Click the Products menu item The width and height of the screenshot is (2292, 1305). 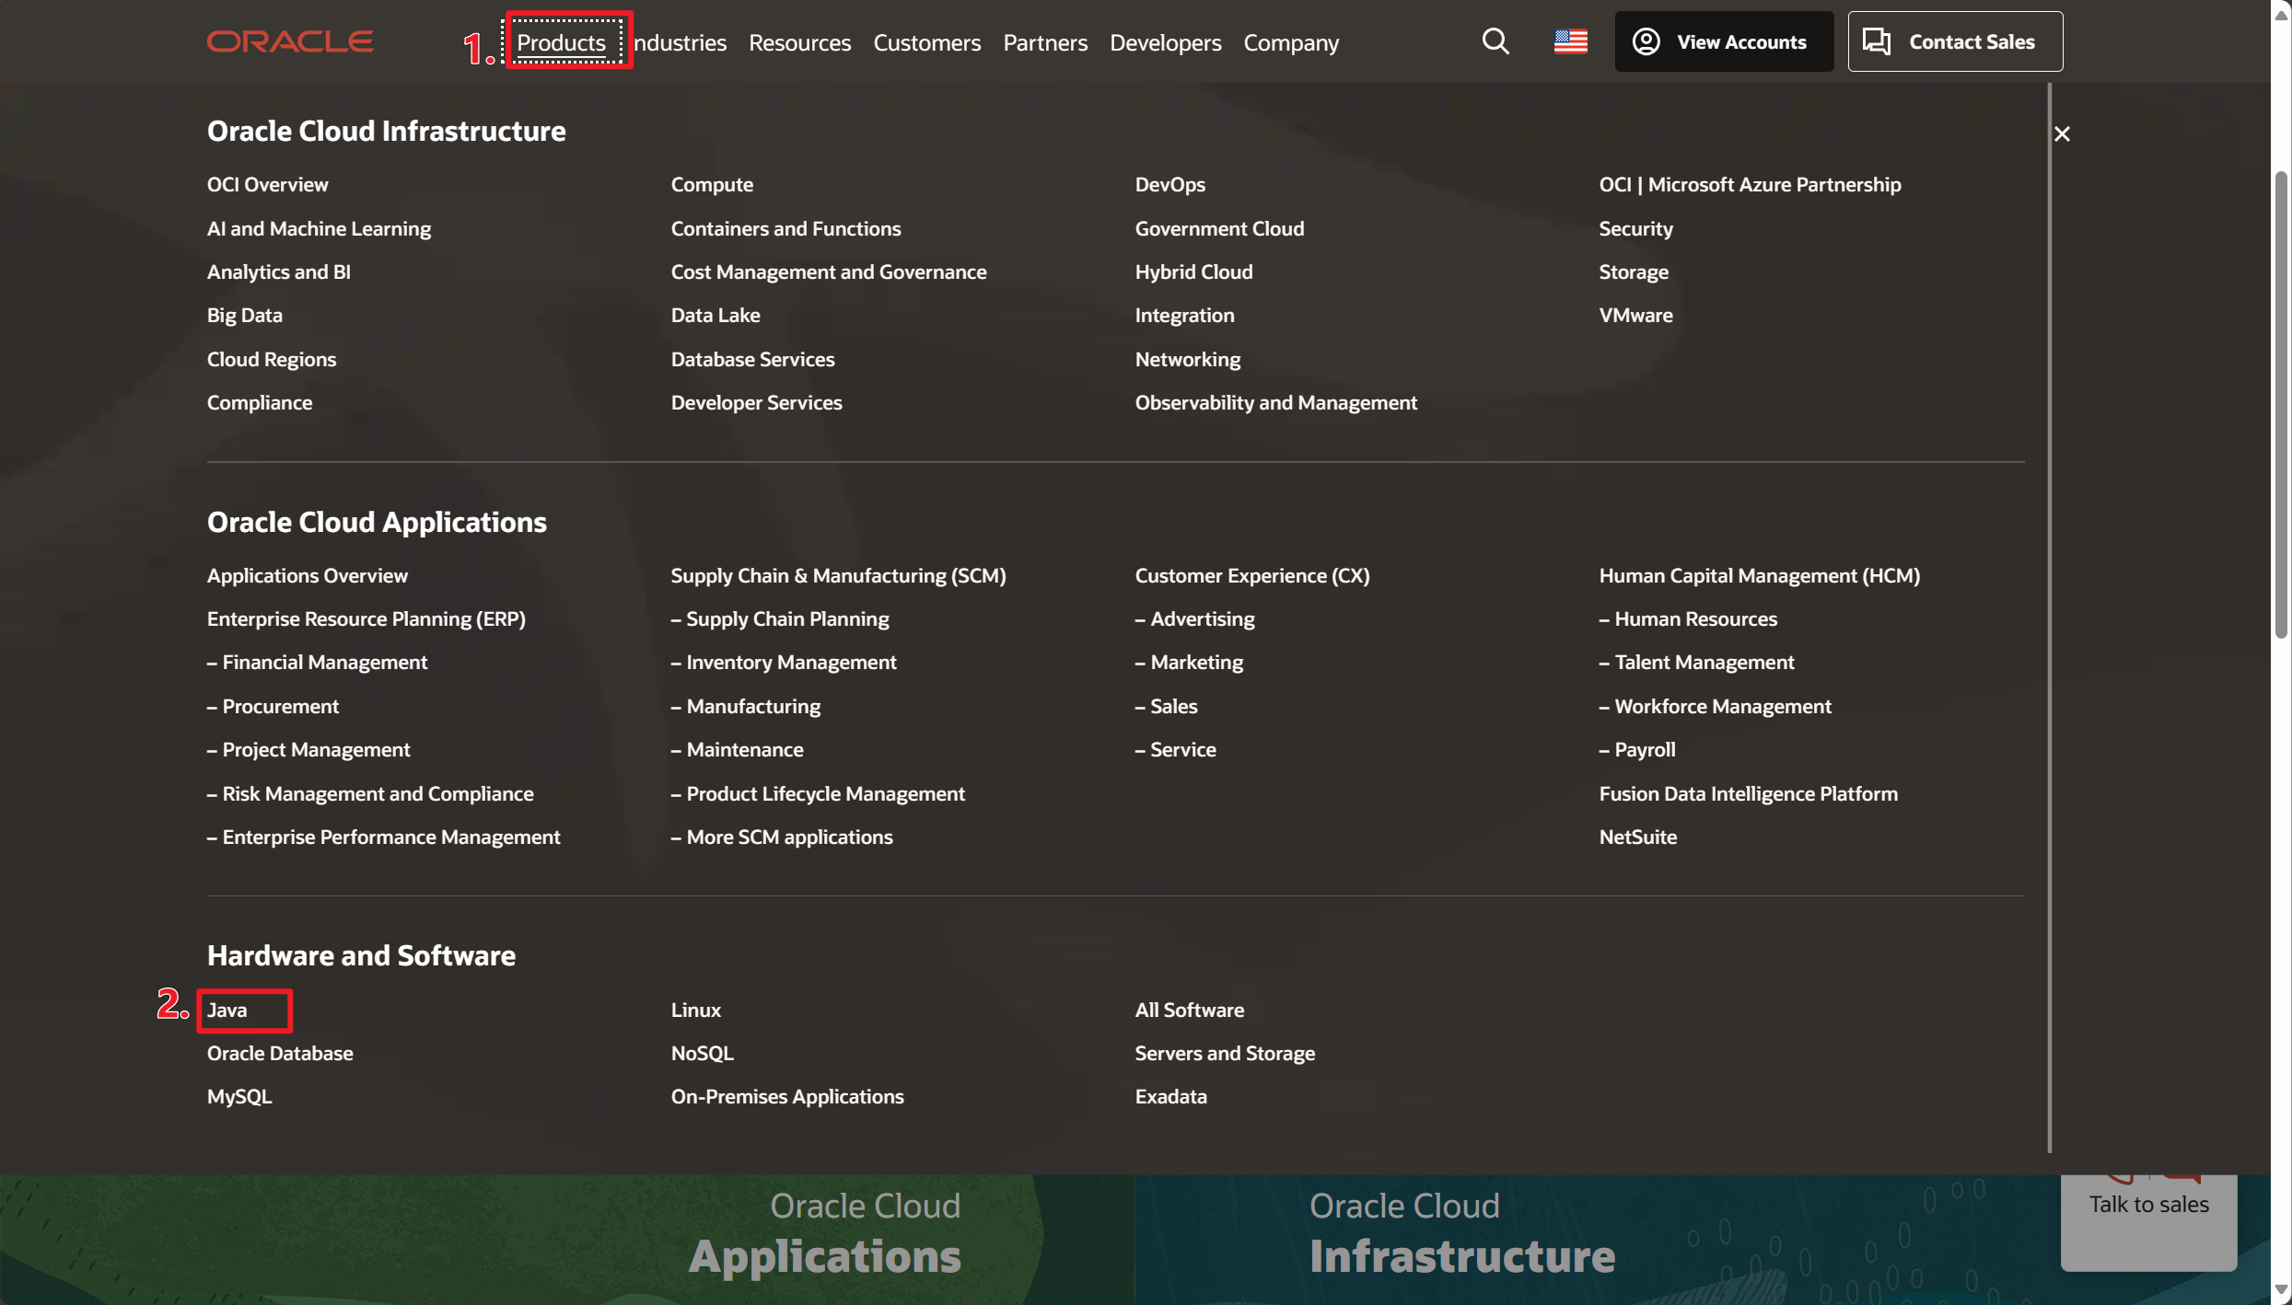pos(561,42)
